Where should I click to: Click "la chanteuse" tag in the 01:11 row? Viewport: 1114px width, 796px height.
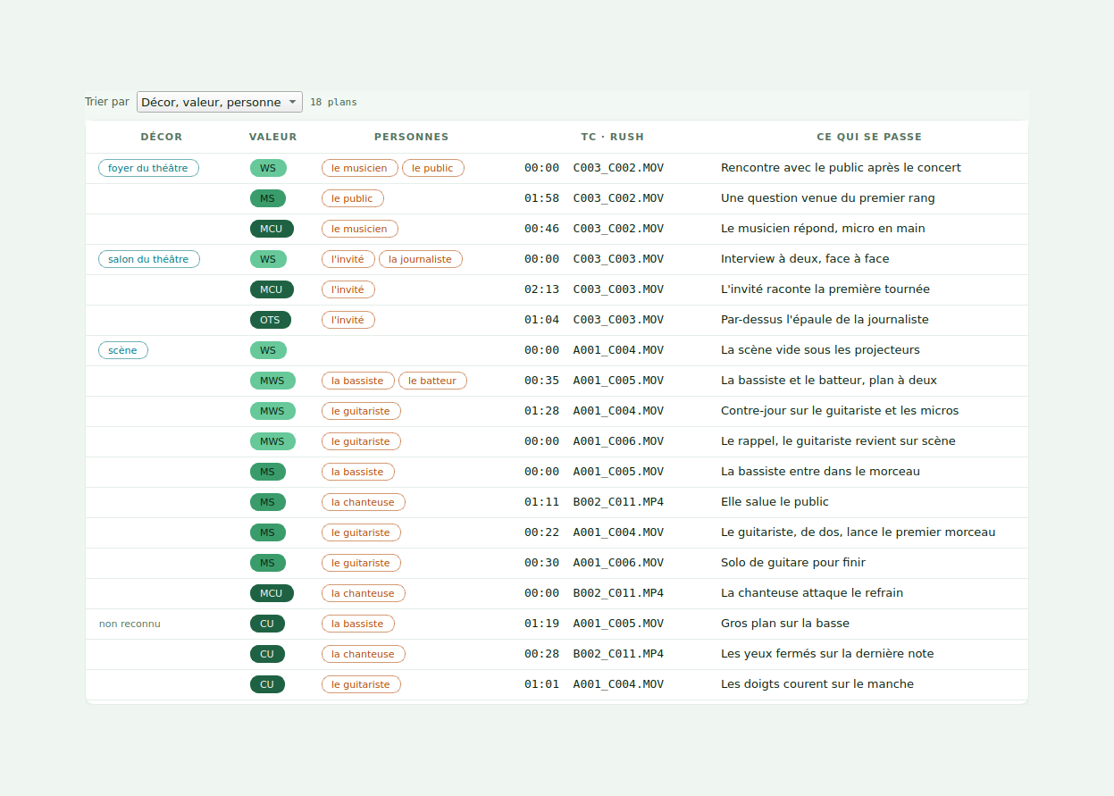tap(364, 502)
